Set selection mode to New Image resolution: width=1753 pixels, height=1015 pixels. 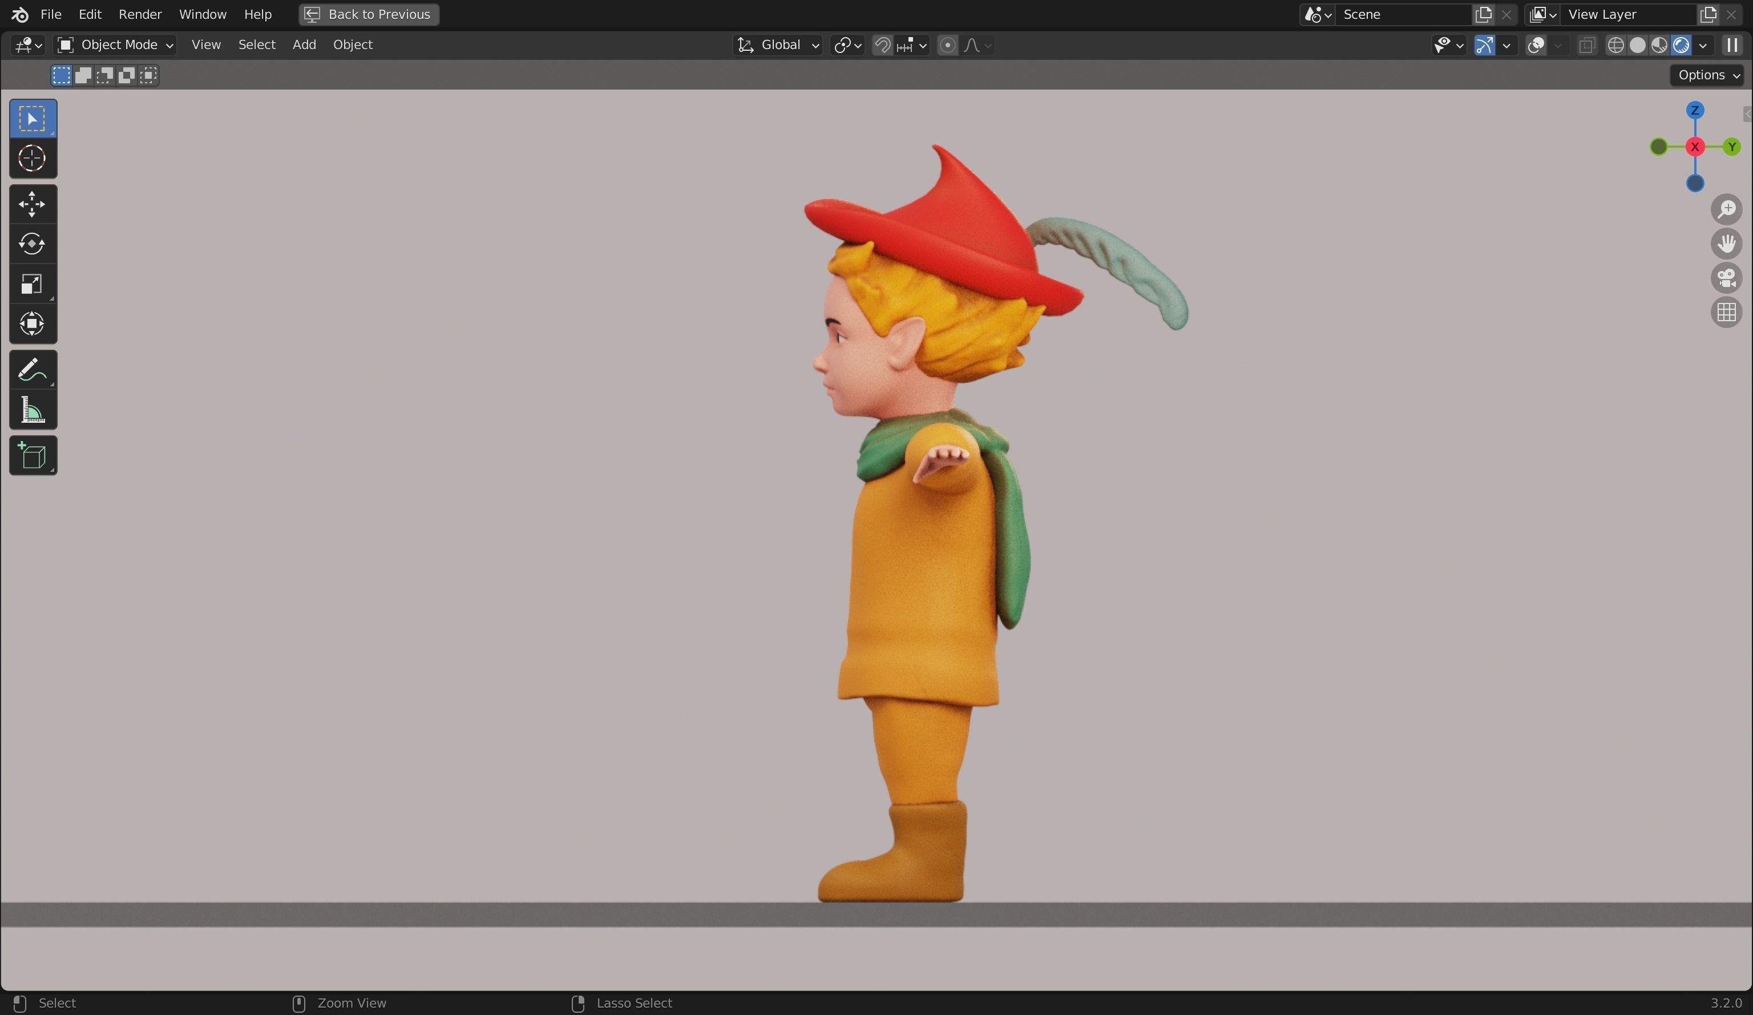[x=61, y=75]
